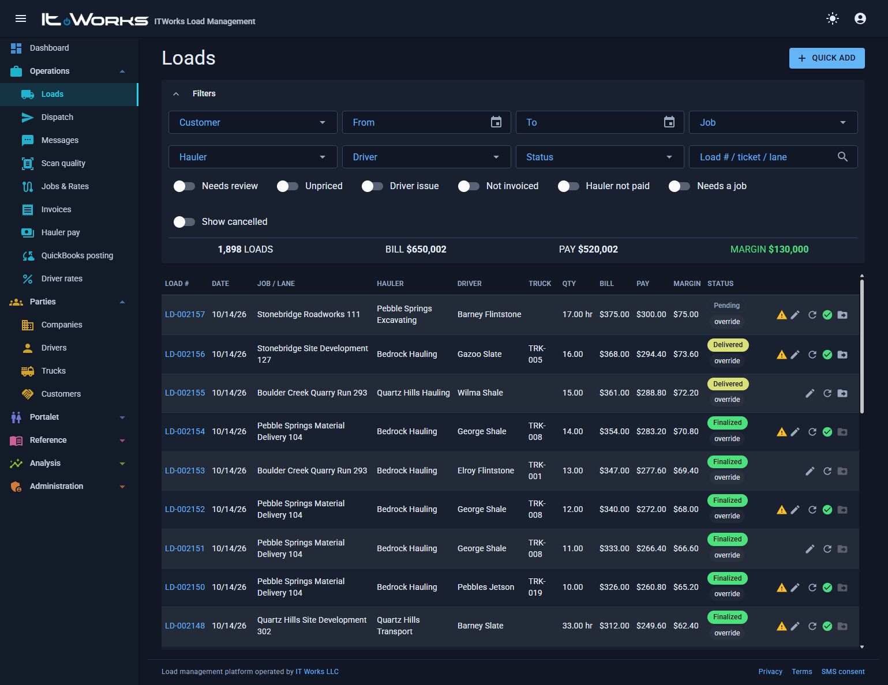Enable the Needs review toggle
Viewport: 888px width, 685px height.
pyautogui.click(x=184, y=186)
